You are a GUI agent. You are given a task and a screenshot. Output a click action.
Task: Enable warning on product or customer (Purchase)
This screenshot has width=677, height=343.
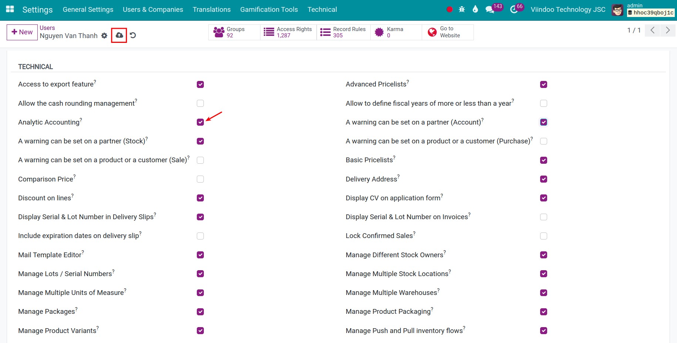pos(543,141)
